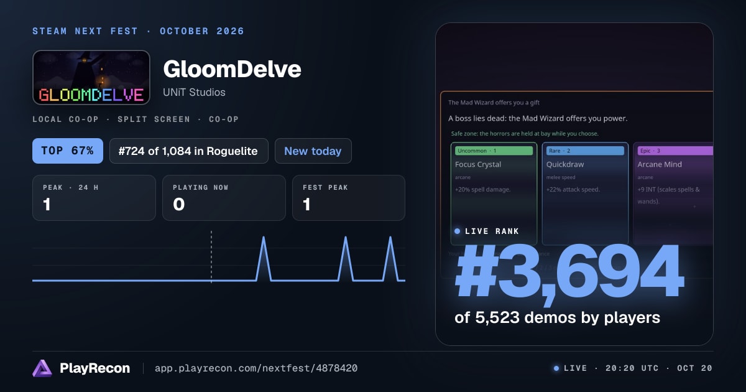The image size is (746, 392).
Task: Select the #724 of 1,084 in Roguelite badge
Action: [189, 151]
